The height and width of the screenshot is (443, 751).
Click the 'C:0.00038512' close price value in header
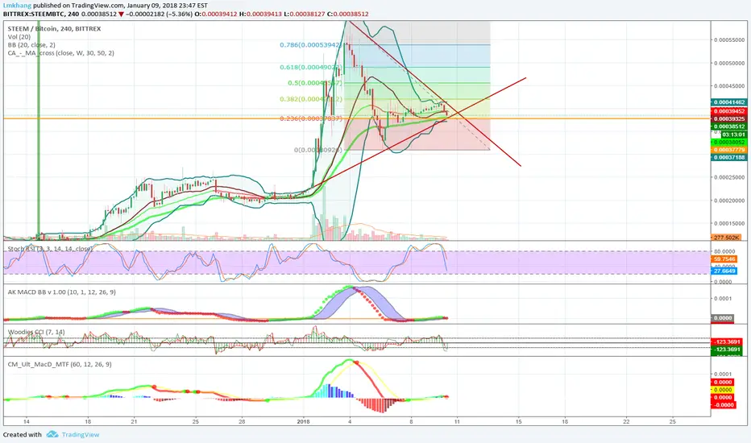click(348, 14)
